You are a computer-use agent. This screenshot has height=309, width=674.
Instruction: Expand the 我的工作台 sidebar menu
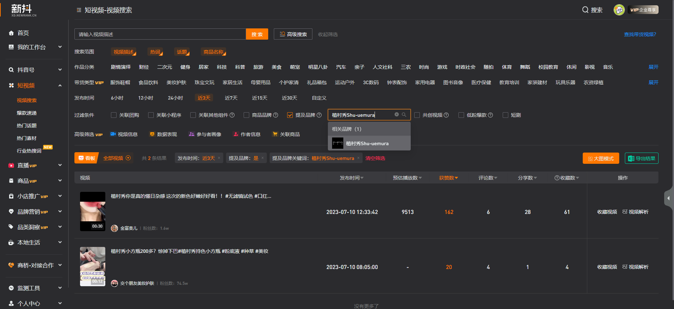point(60,47)
